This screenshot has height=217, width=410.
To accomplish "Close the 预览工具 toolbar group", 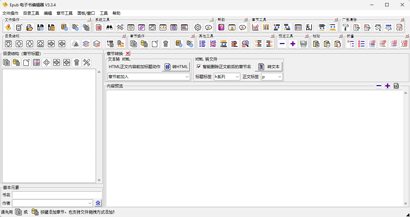I will [306, 36].
